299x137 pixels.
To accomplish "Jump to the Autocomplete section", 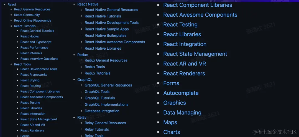I will [x=181, y=93].
